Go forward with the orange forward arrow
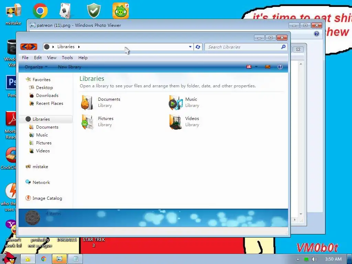The width and height of the screenshot is (352, 264). pyautogui.click(x=33, y=47)
